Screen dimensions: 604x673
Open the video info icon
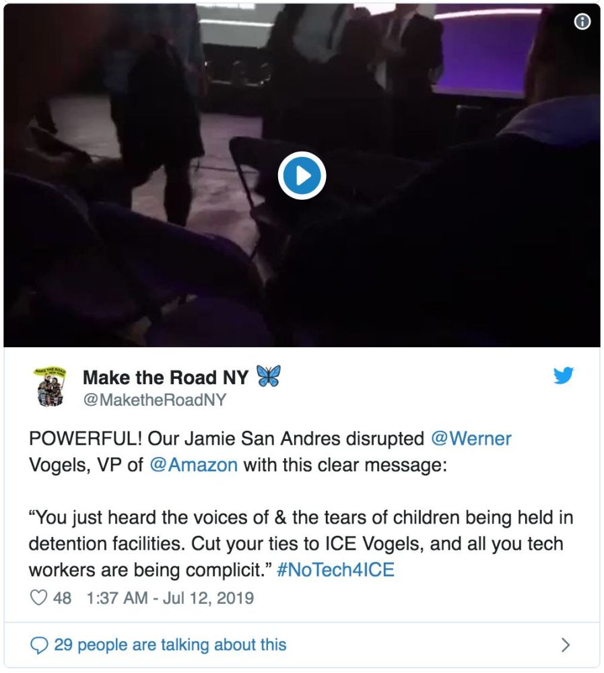click(582, 22)
